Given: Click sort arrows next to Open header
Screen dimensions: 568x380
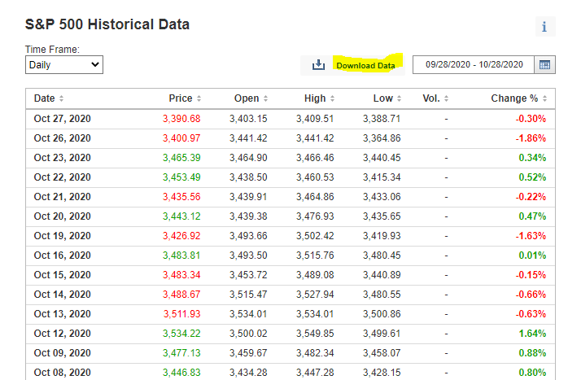Looking at the screenshot, I should pos(266,99).
